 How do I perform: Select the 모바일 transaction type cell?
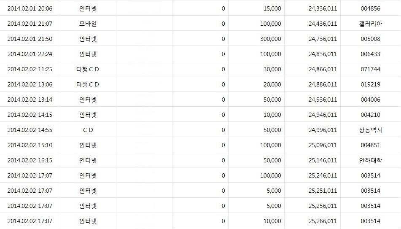(x=88, y=24)
